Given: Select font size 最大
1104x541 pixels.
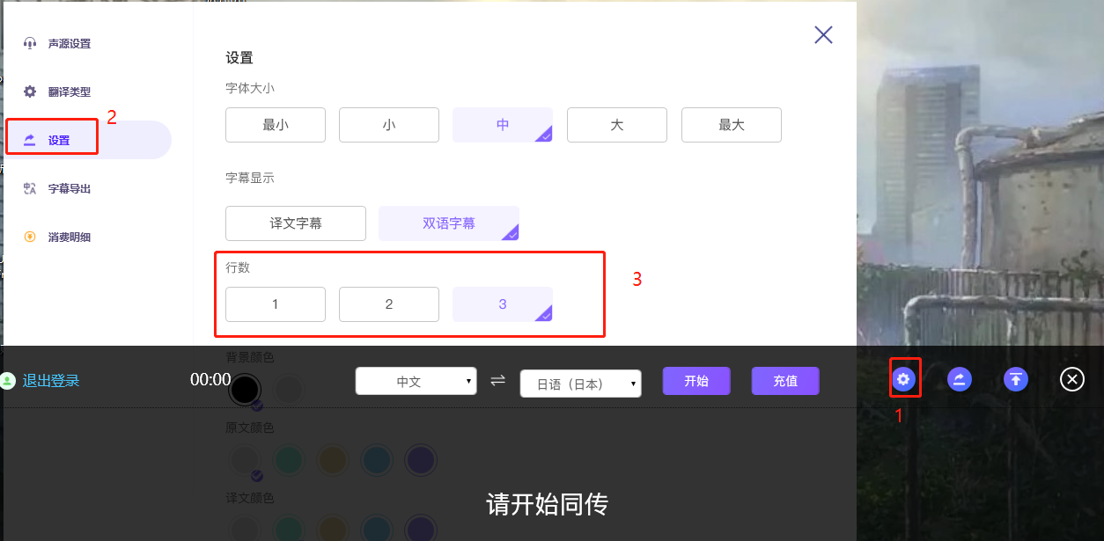Looking at the screenshot, I should [x=731, y=125].
